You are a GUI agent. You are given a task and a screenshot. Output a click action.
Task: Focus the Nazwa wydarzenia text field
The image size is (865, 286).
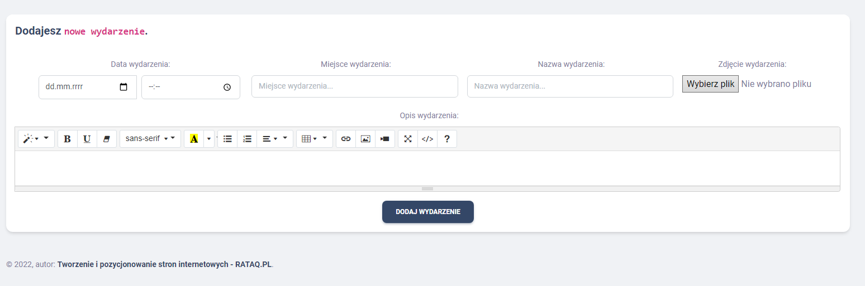point(570,86)
